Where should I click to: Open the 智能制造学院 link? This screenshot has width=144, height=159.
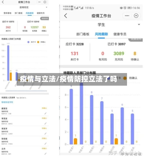(7, 102)
